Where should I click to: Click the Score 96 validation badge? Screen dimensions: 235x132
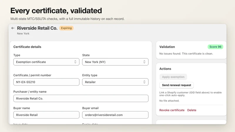click(x=215, y=47)
